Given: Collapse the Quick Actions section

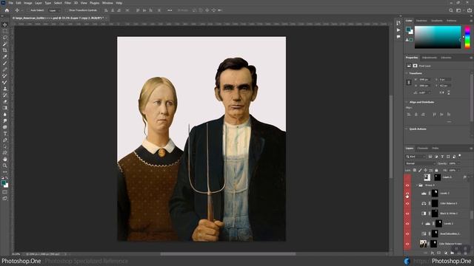Looking at the screenshot, I should tap(407, 129).
